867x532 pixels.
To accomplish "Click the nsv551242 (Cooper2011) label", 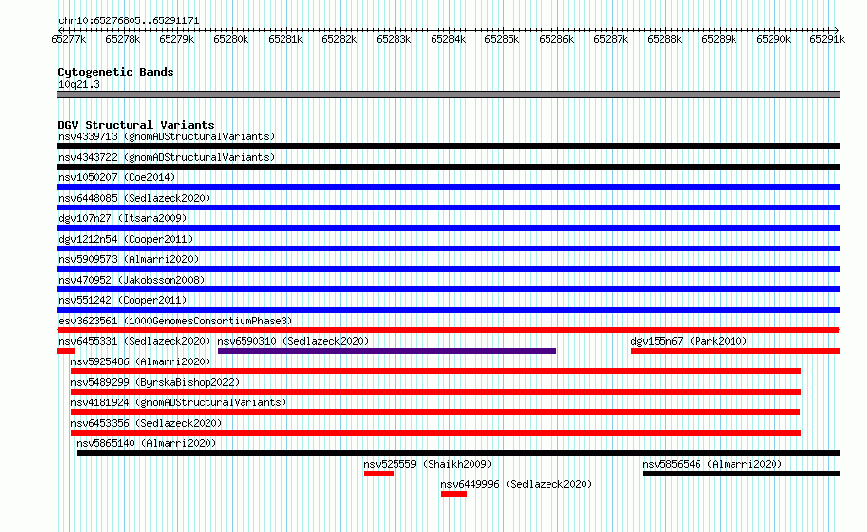I will (x=123, y=300).
